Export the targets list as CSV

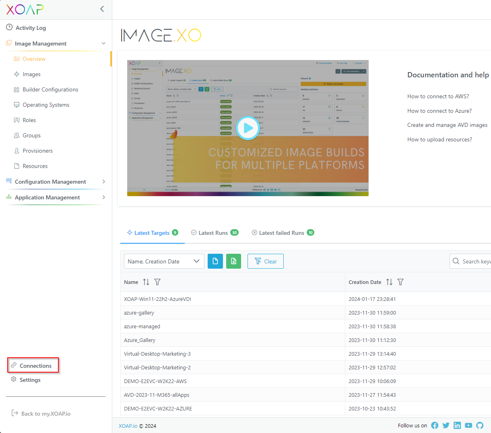[x=215, y=261]
